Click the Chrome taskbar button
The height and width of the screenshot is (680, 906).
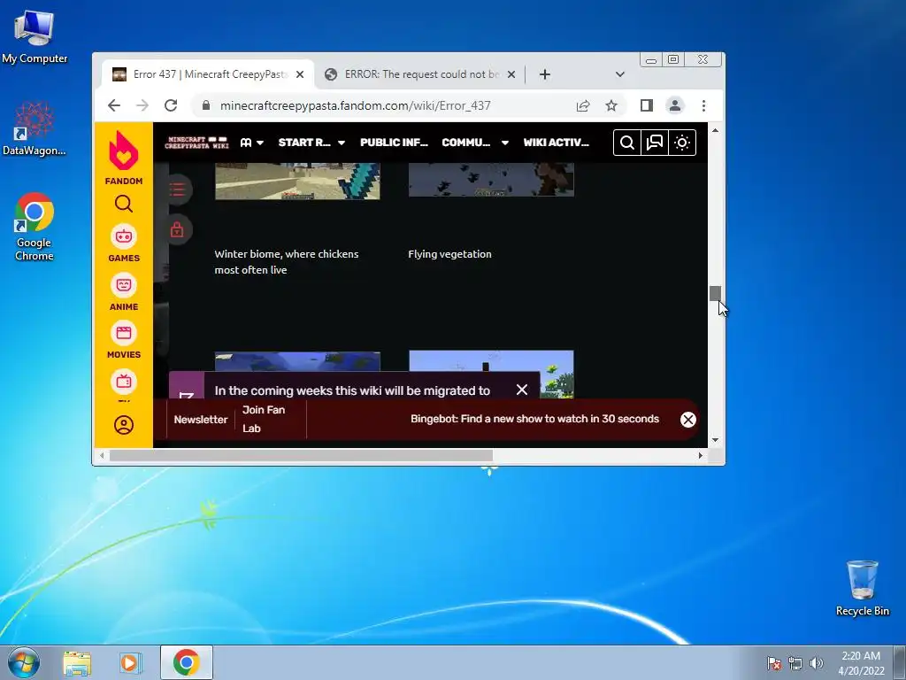(186, 662)
